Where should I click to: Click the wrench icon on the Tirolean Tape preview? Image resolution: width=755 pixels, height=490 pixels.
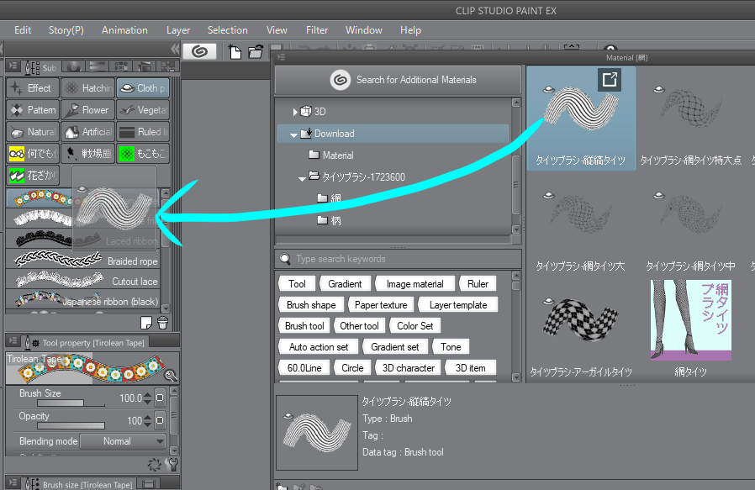171,375
